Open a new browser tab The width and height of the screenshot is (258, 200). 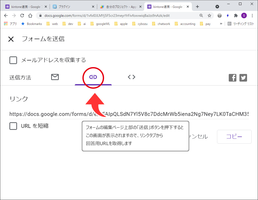click(197, 7)
